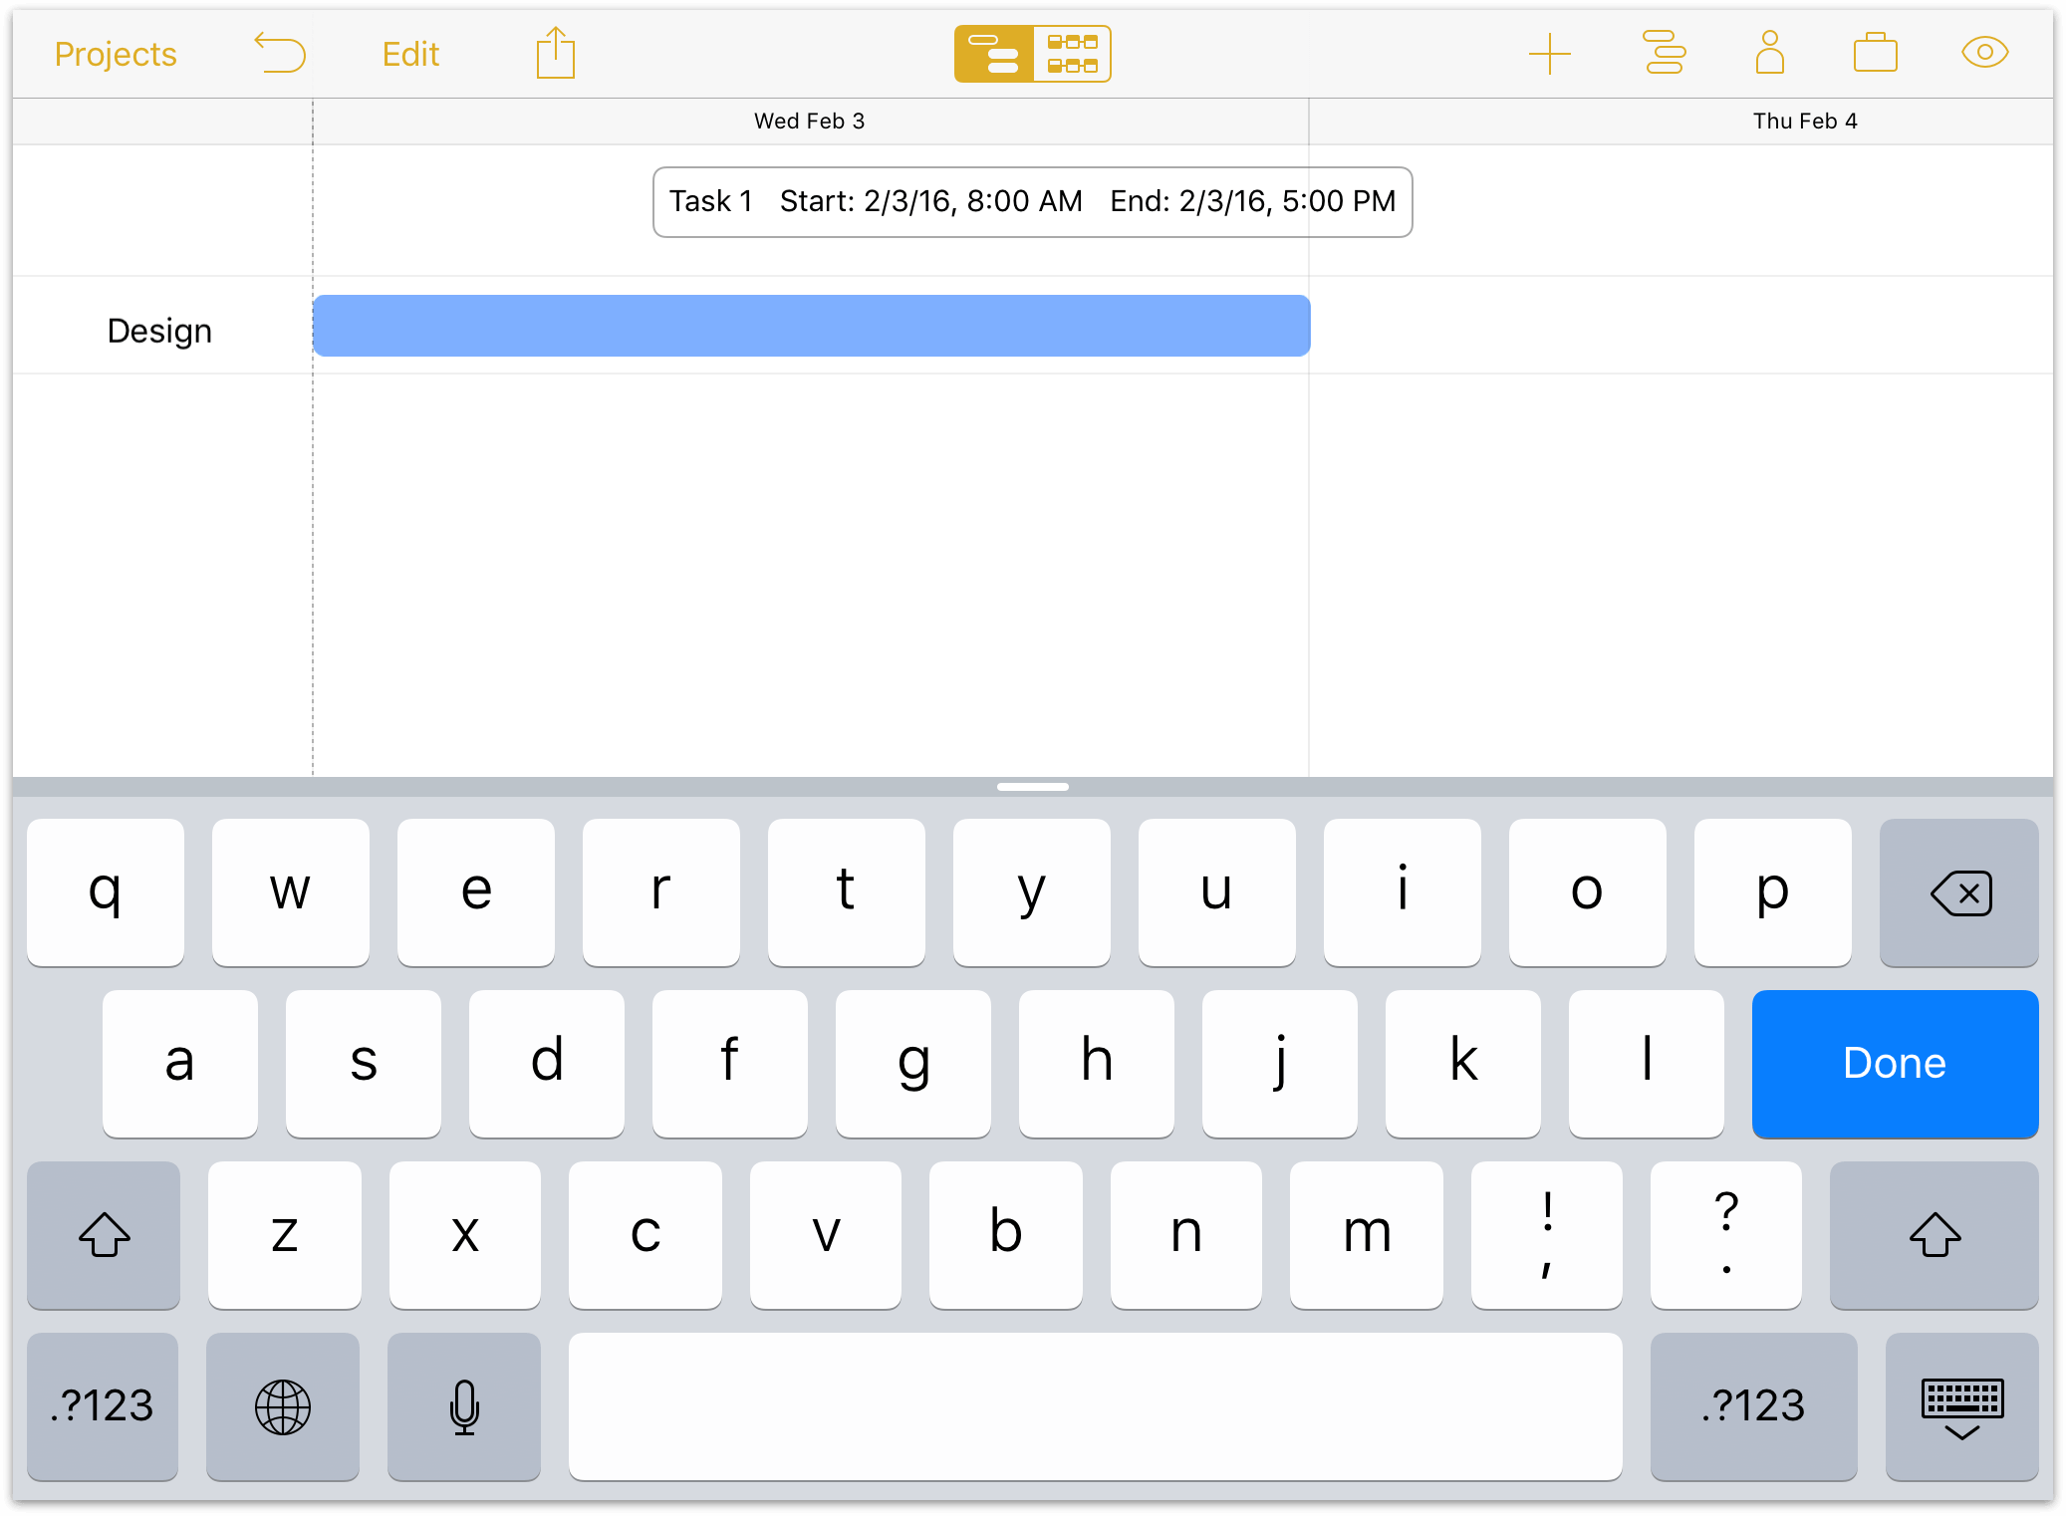Tap the w key

click(x=291, y=892)
